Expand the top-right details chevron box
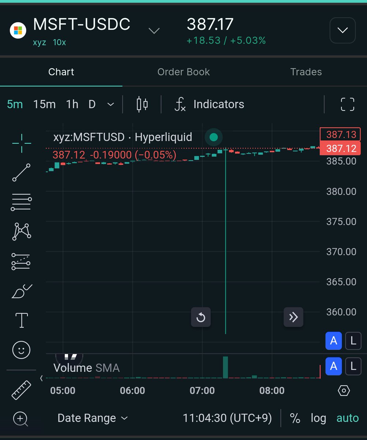 tap(342, 30)
